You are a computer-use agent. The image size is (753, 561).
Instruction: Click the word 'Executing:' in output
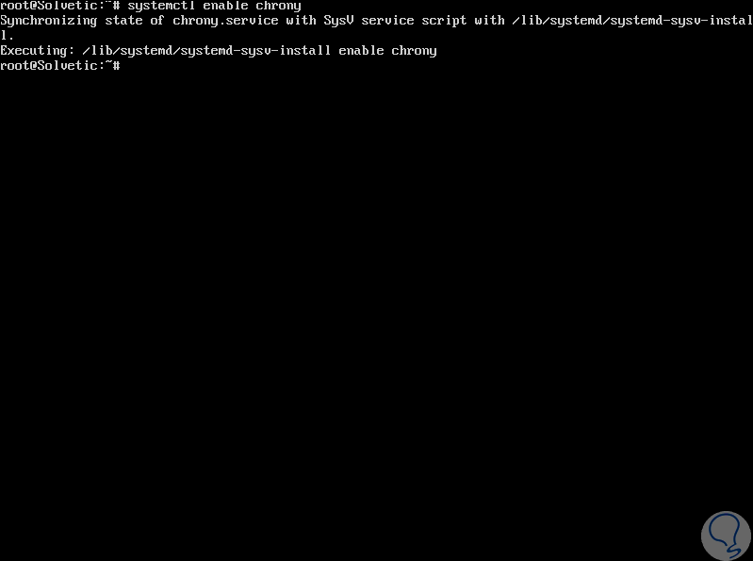tap(38, 50)
